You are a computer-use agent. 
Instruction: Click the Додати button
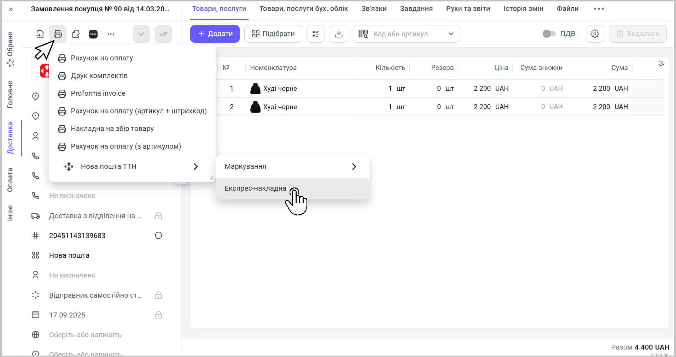point(215,34)
